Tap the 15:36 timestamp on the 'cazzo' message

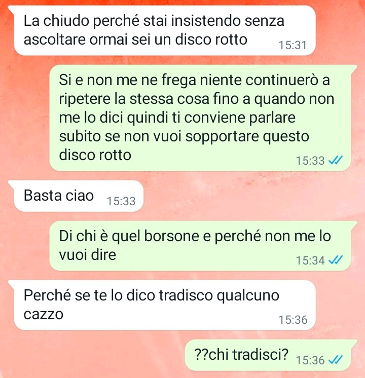[x=293, y=320]
